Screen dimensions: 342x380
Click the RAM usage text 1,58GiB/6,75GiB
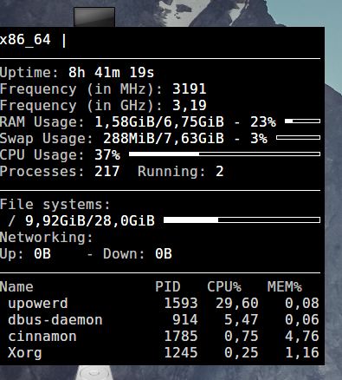click(159, 122)
